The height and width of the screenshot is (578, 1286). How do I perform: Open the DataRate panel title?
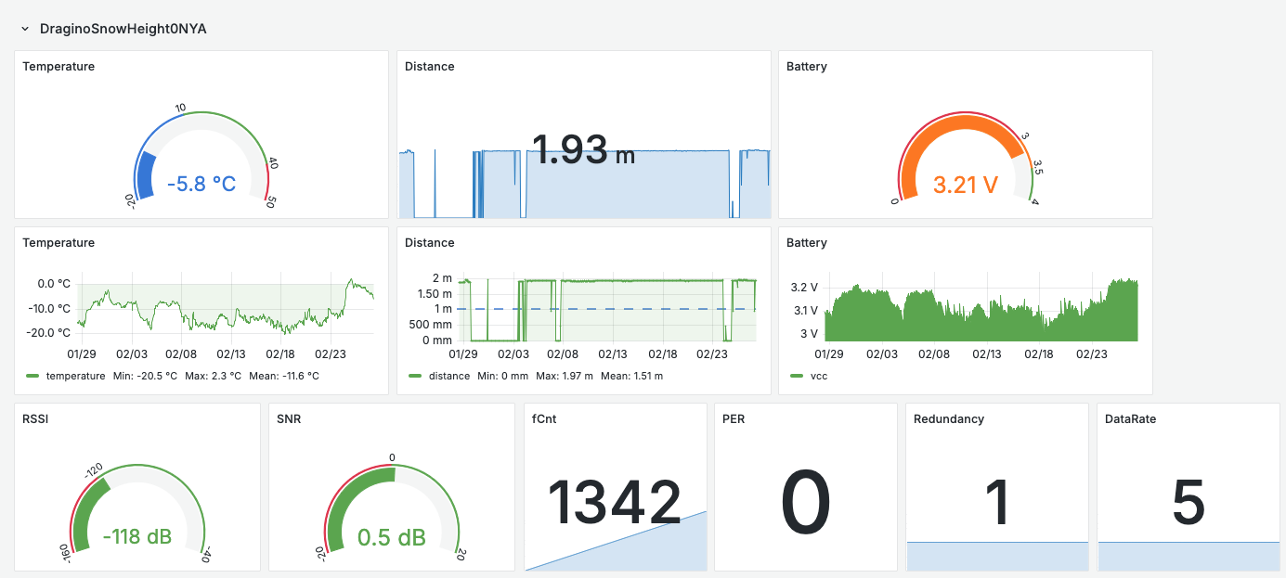point(1130,419)
